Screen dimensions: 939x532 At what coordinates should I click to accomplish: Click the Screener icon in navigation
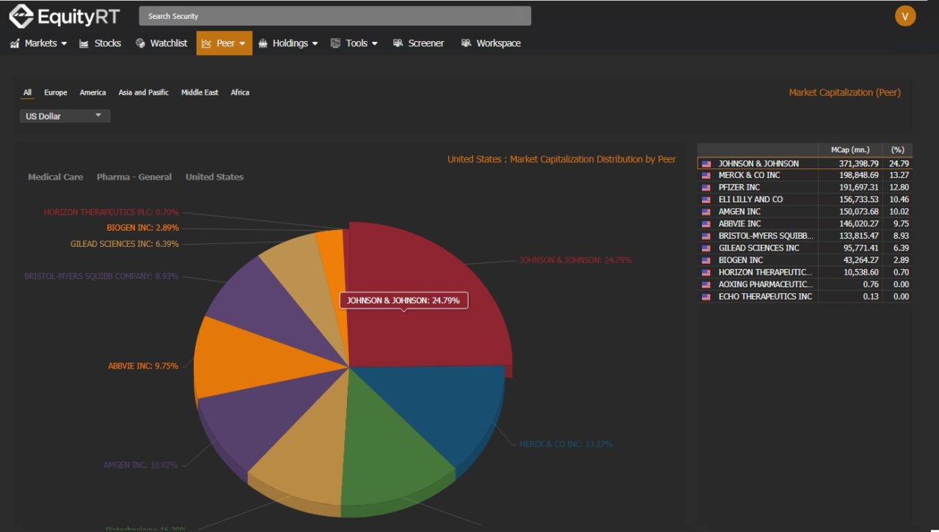coord(398,43)
